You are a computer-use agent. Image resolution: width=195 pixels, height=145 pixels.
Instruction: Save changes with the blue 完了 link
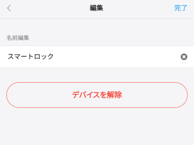coord(181,8)
